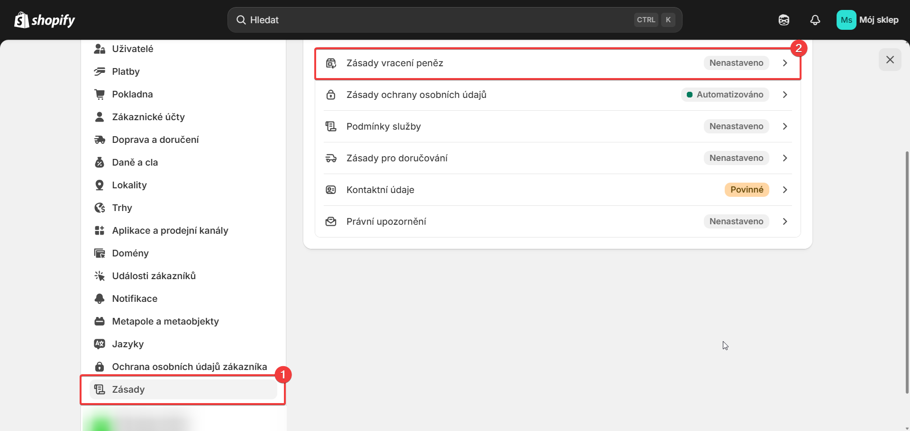
Task: Close the settings panel with X
Action: point(890,60)
